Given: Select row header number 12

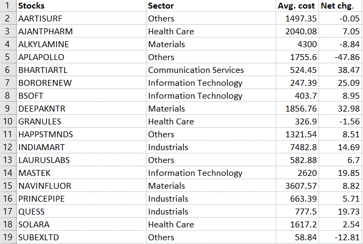Looking at the screenshot, I should [x=8, y=147].
